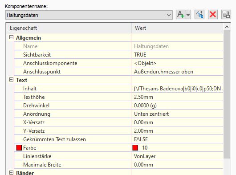236x175 pixels.
Task: Collapse the Text property group
Action: (x=11, y=80)
